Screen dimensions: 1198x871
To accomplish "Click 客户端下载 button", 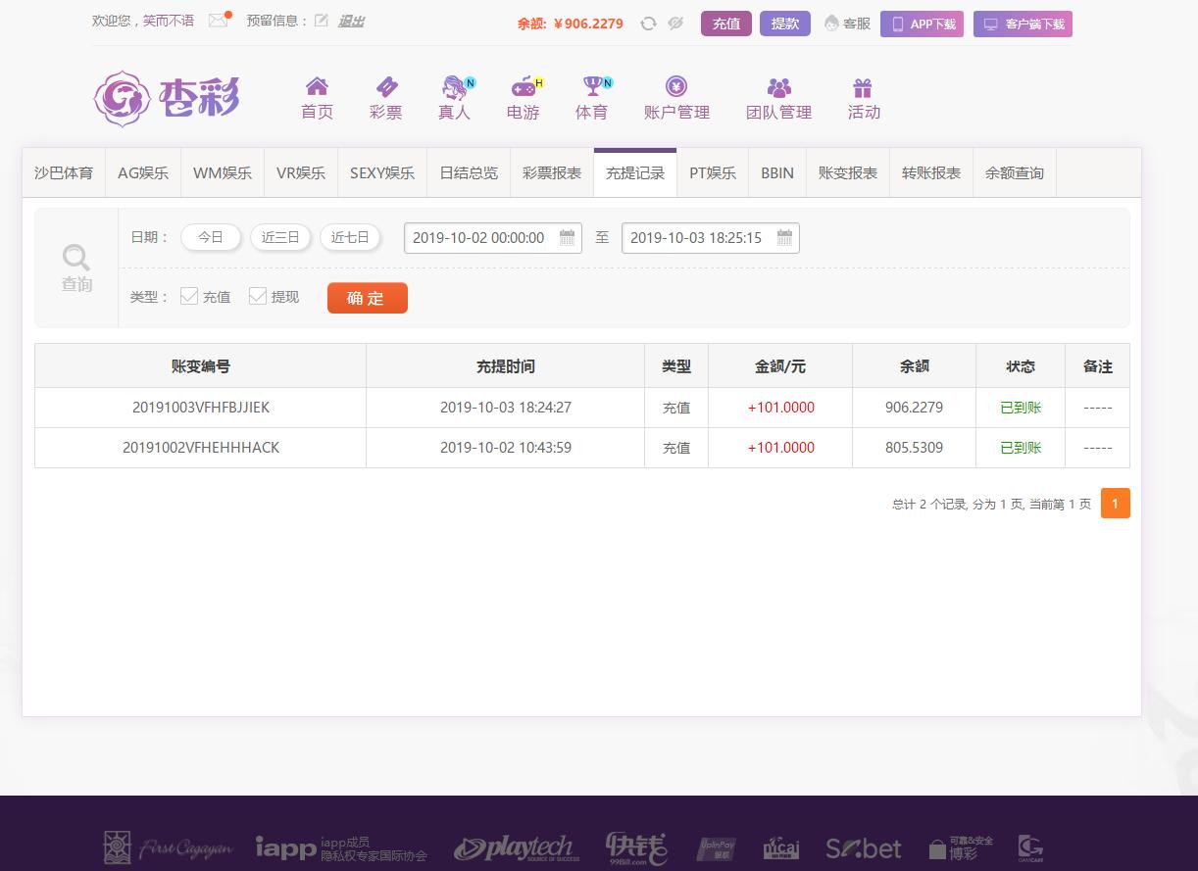I will coord(1023,24).
